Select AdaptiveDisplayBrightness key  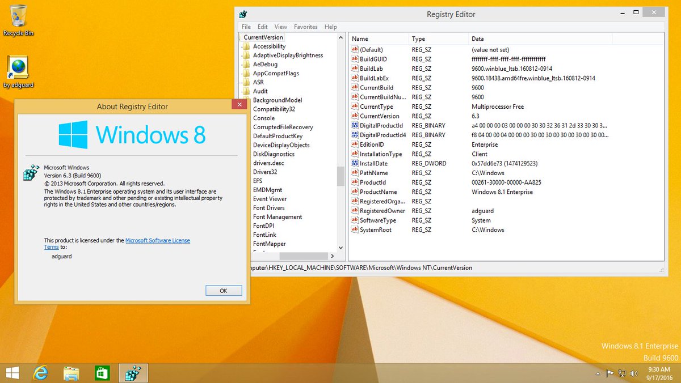click(288, 56)
